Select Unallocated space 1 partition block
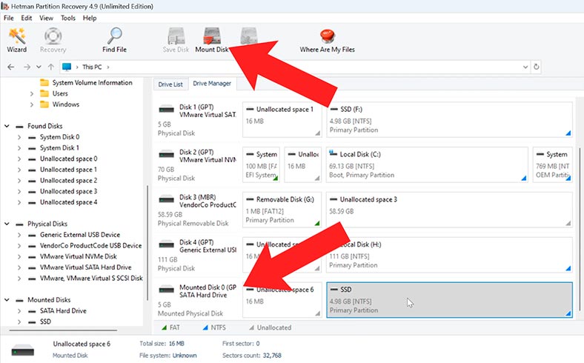The image size is (584, 363). point(282,119)
